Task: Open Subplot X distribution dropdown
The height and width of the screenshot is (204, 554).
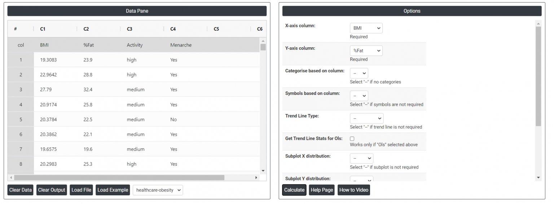Action: (x=361, y=159)
